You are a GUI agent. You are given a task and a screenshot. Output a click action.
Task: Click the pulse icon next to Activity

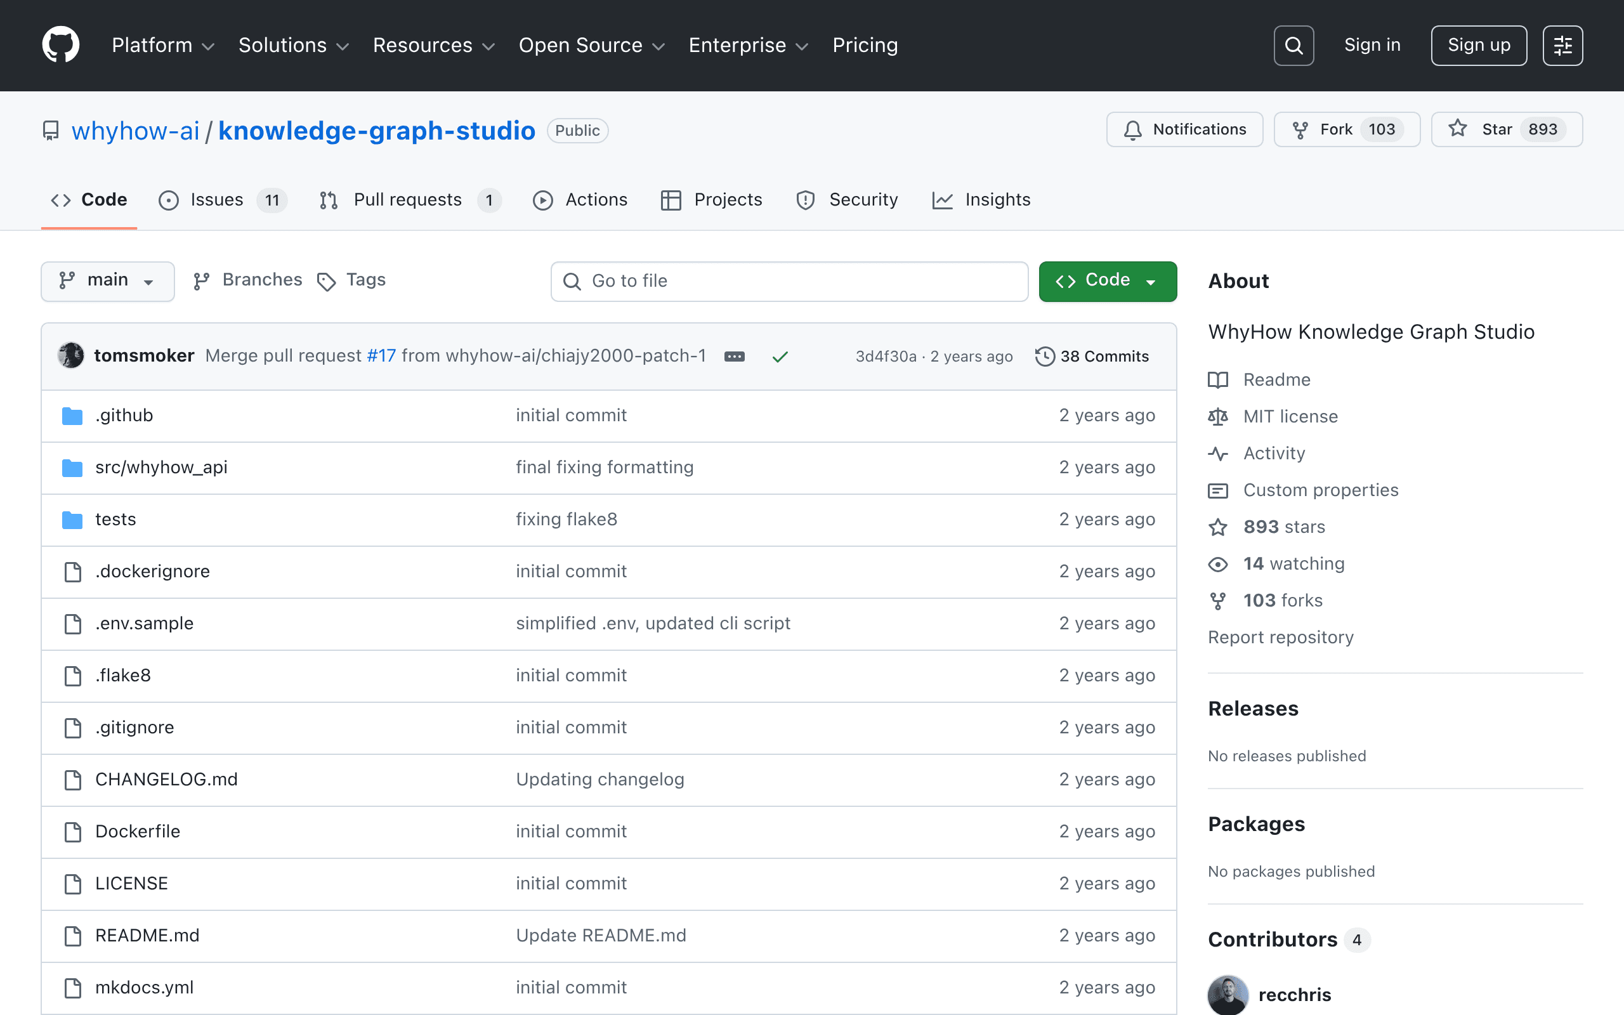point(1218,454)
